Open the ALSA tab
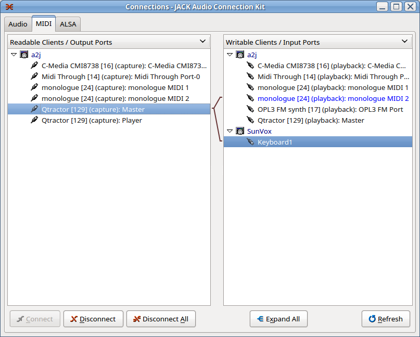420x337 pixels. coord(68,24)
